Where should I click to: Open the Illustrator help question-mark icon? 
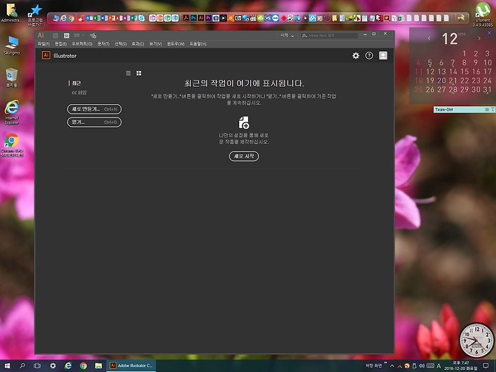[369, 56]
